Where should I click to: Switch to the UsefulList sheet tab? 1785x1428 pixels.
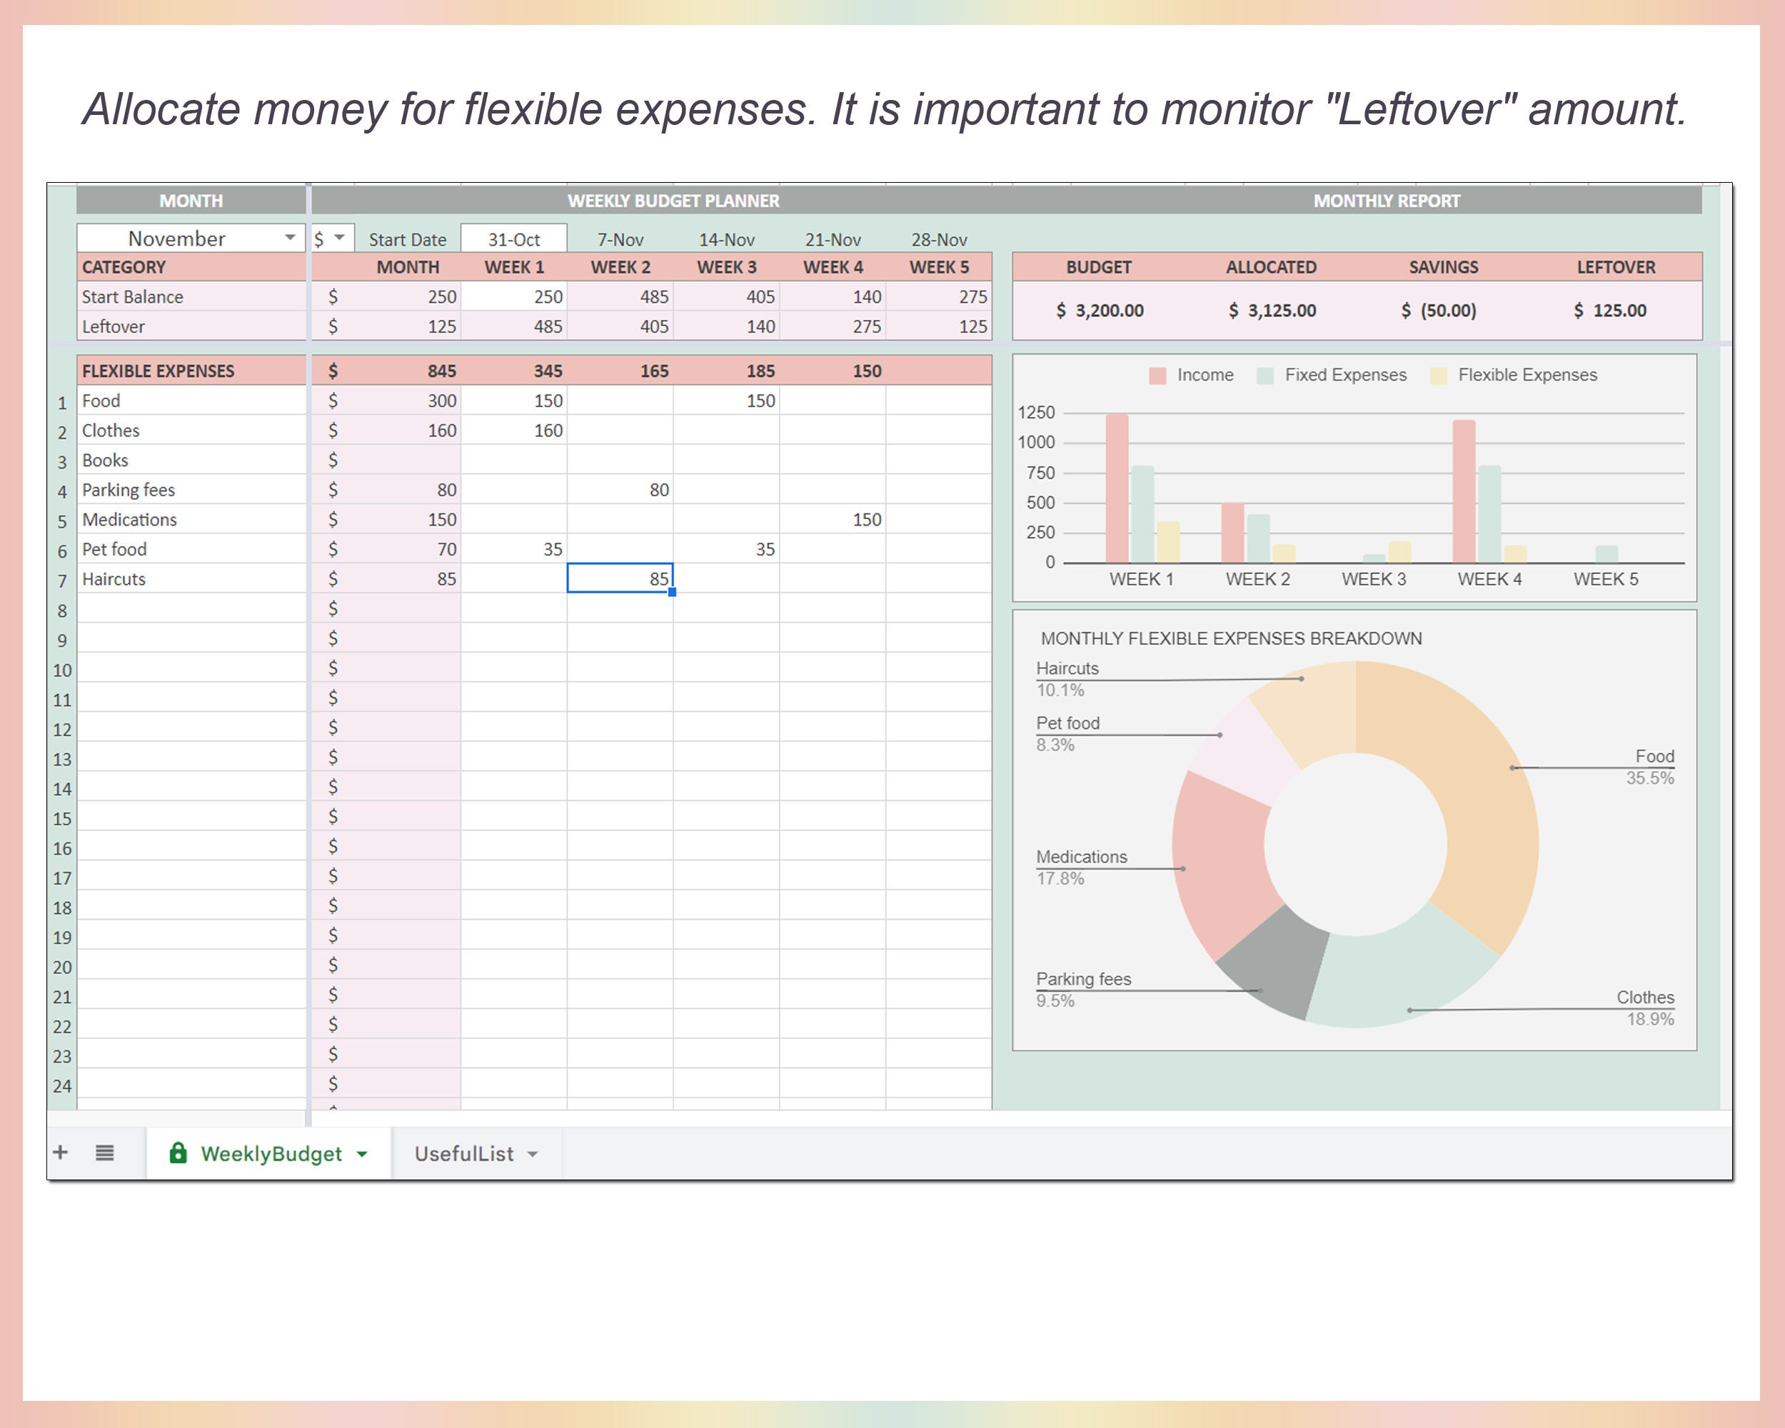pyautogui.click(x=466, y=1153)
